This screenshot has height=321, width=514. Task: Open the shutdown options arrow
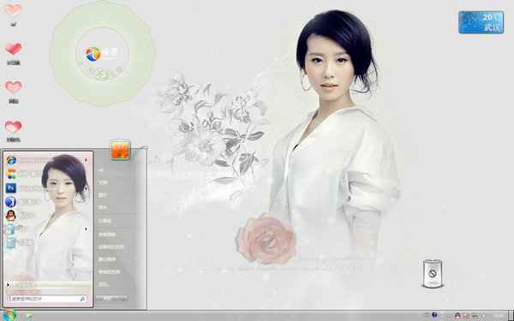tap(123, 299)
